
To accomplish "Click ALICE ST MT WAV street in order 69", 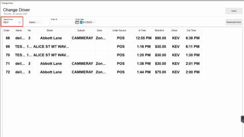I will pos(51,47).
